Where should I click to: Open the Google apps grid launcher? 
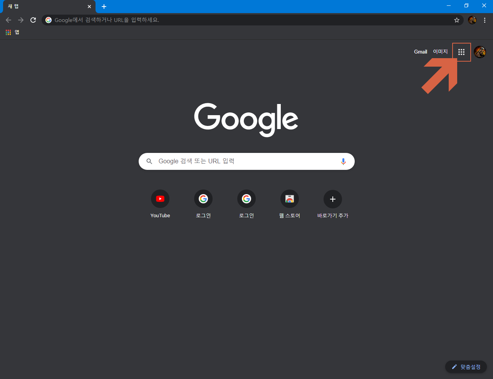(461, 52)
